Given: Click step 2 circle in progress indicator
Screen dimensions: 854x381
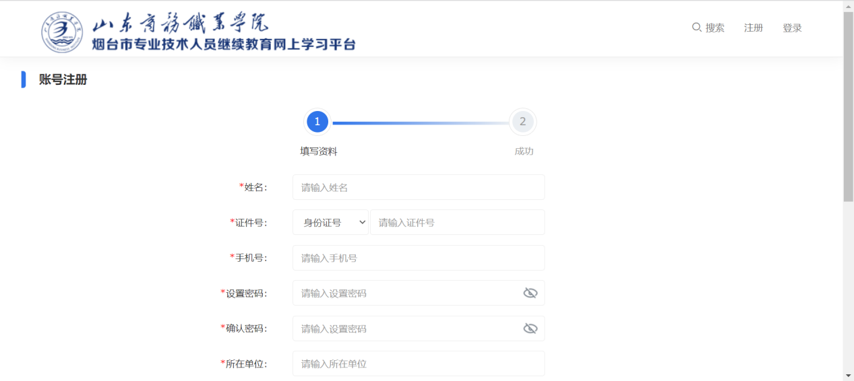Looking at the screenshot, I should pos(522,123).
